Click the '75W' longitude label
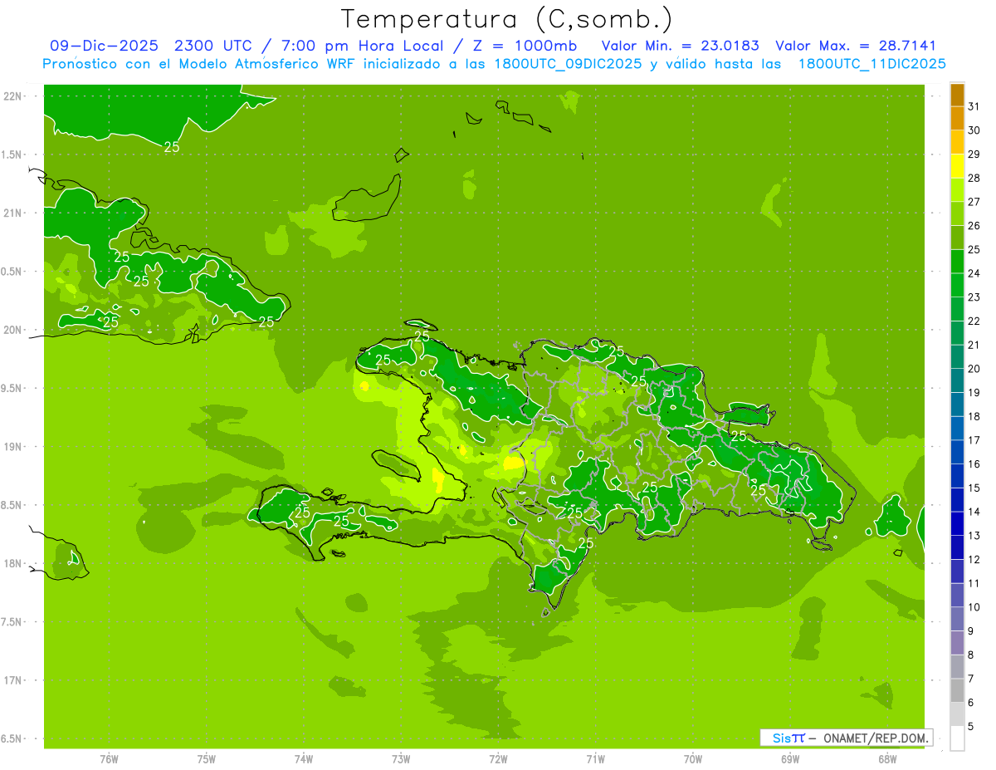 click(207, 759)
